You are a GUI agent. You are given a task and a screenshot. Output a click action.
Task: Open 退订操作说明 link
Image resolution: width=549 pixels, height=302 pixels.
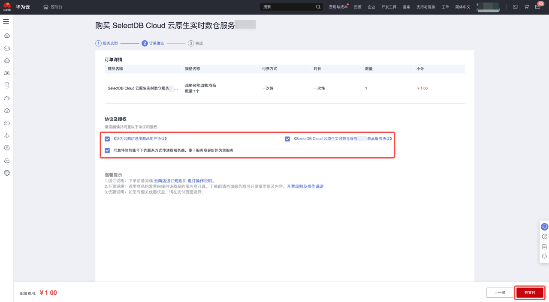click(x=200, y=181)
